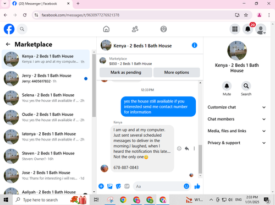Click sender avatar beside phone number message
The image size is (275, 205).
click(105, 168)
